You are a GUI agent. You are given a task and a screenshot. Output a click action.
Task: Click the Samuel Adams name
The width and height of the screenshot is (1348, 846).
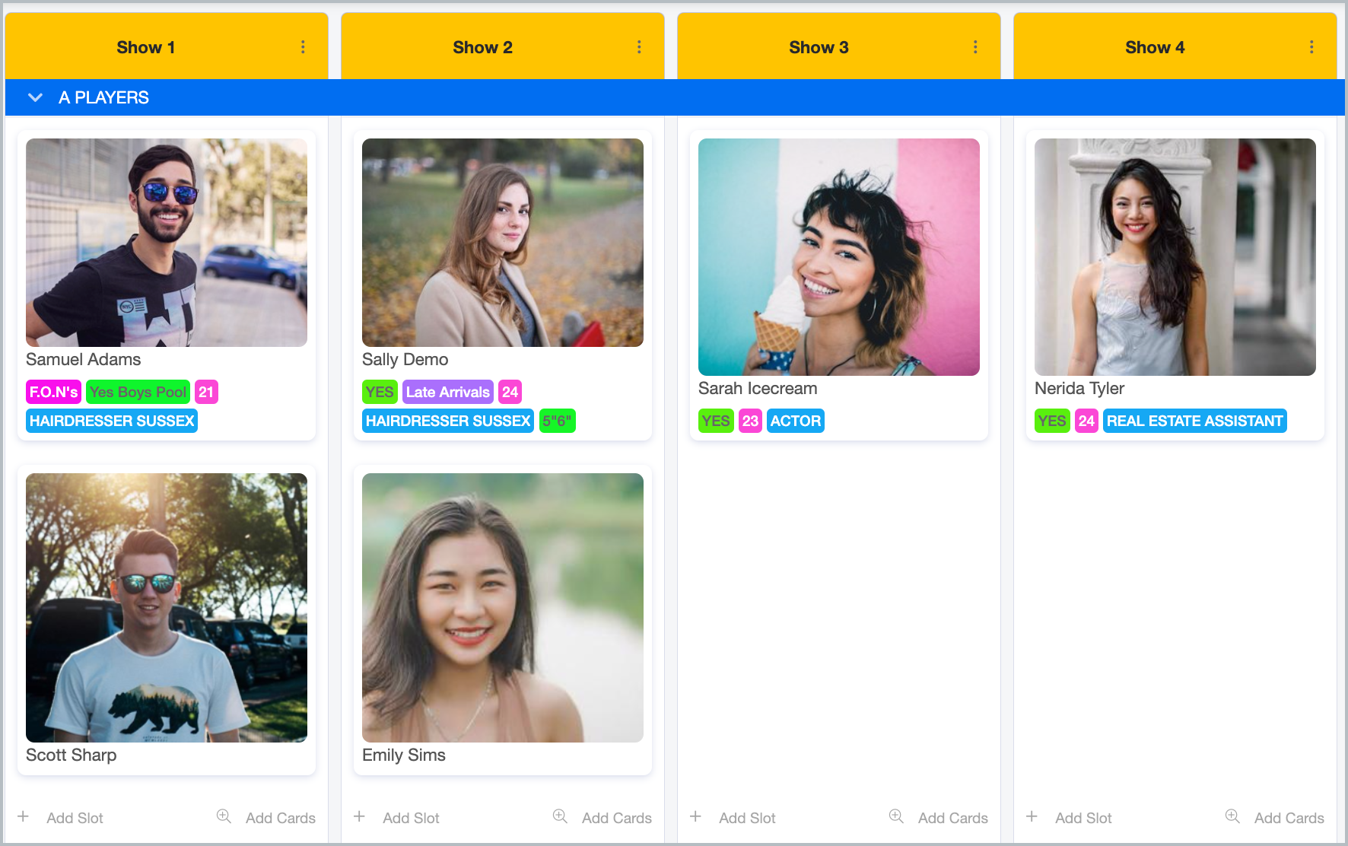pyautogui.click(x=84, y=359)
